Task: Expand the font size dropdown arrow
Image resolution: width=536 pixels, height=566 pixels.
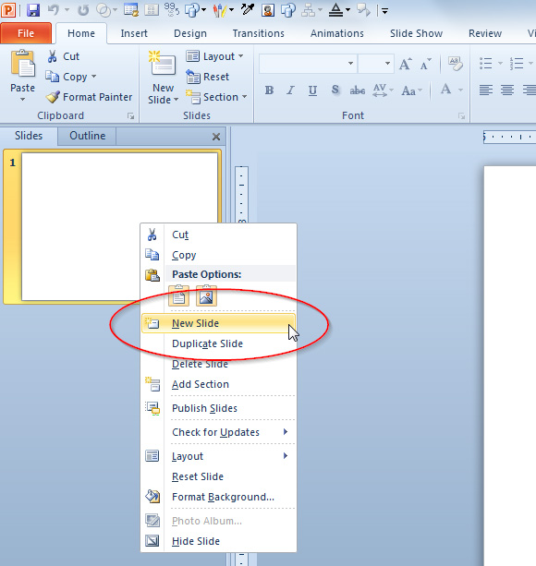Action: (387, 64)
